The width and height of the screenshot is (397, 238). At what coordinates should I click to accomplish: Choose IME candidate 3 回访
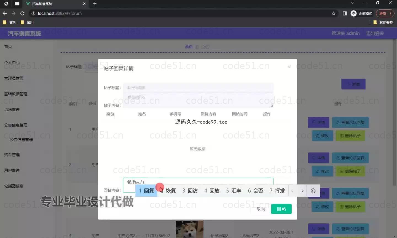pos(190,191)
